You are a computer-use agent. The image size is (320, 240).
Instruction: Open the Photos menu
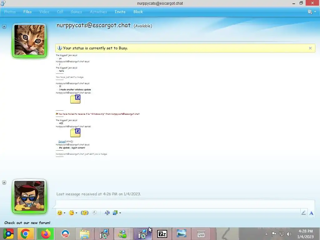click(x=10, y=12)
